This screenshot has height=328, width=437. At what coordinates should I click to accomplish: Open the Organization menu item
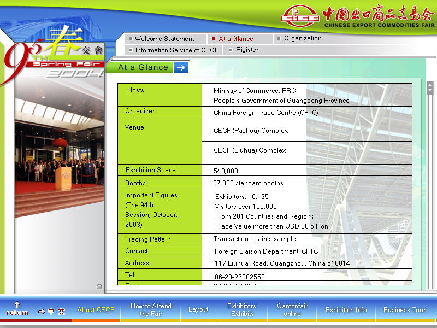click(303, 38)
